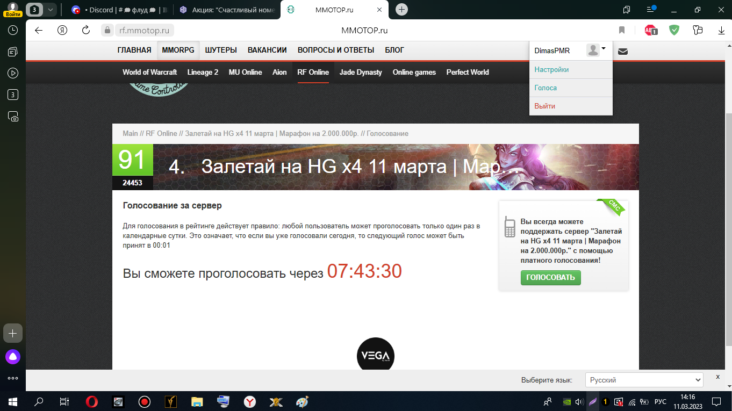Viewport: 732px width, 411px height.
Task: Click the green ГОЛОСОВАТЬ button
Action: coord(550,278)
